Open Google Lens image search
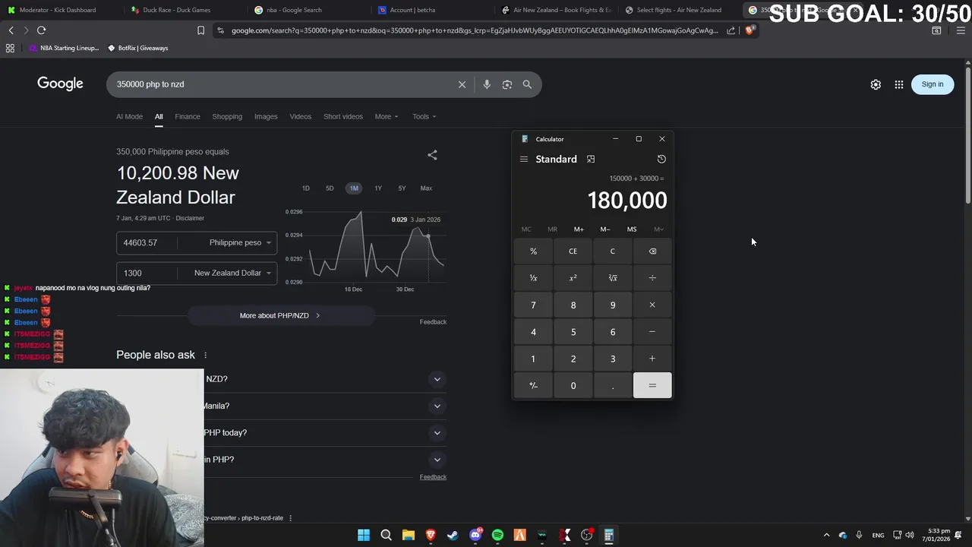The width and height of the screenshot is (972, 547). 507,84
